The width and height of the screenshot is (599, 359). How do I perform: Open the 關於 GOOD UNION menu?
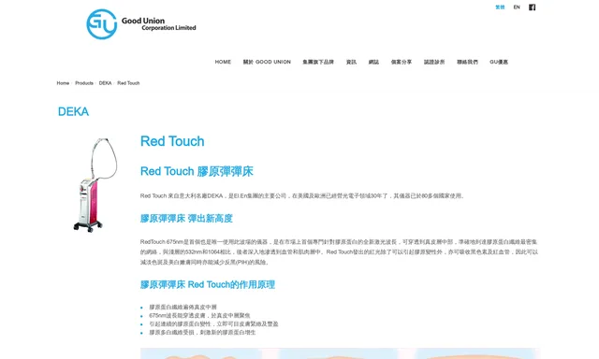tap(267, 62)
